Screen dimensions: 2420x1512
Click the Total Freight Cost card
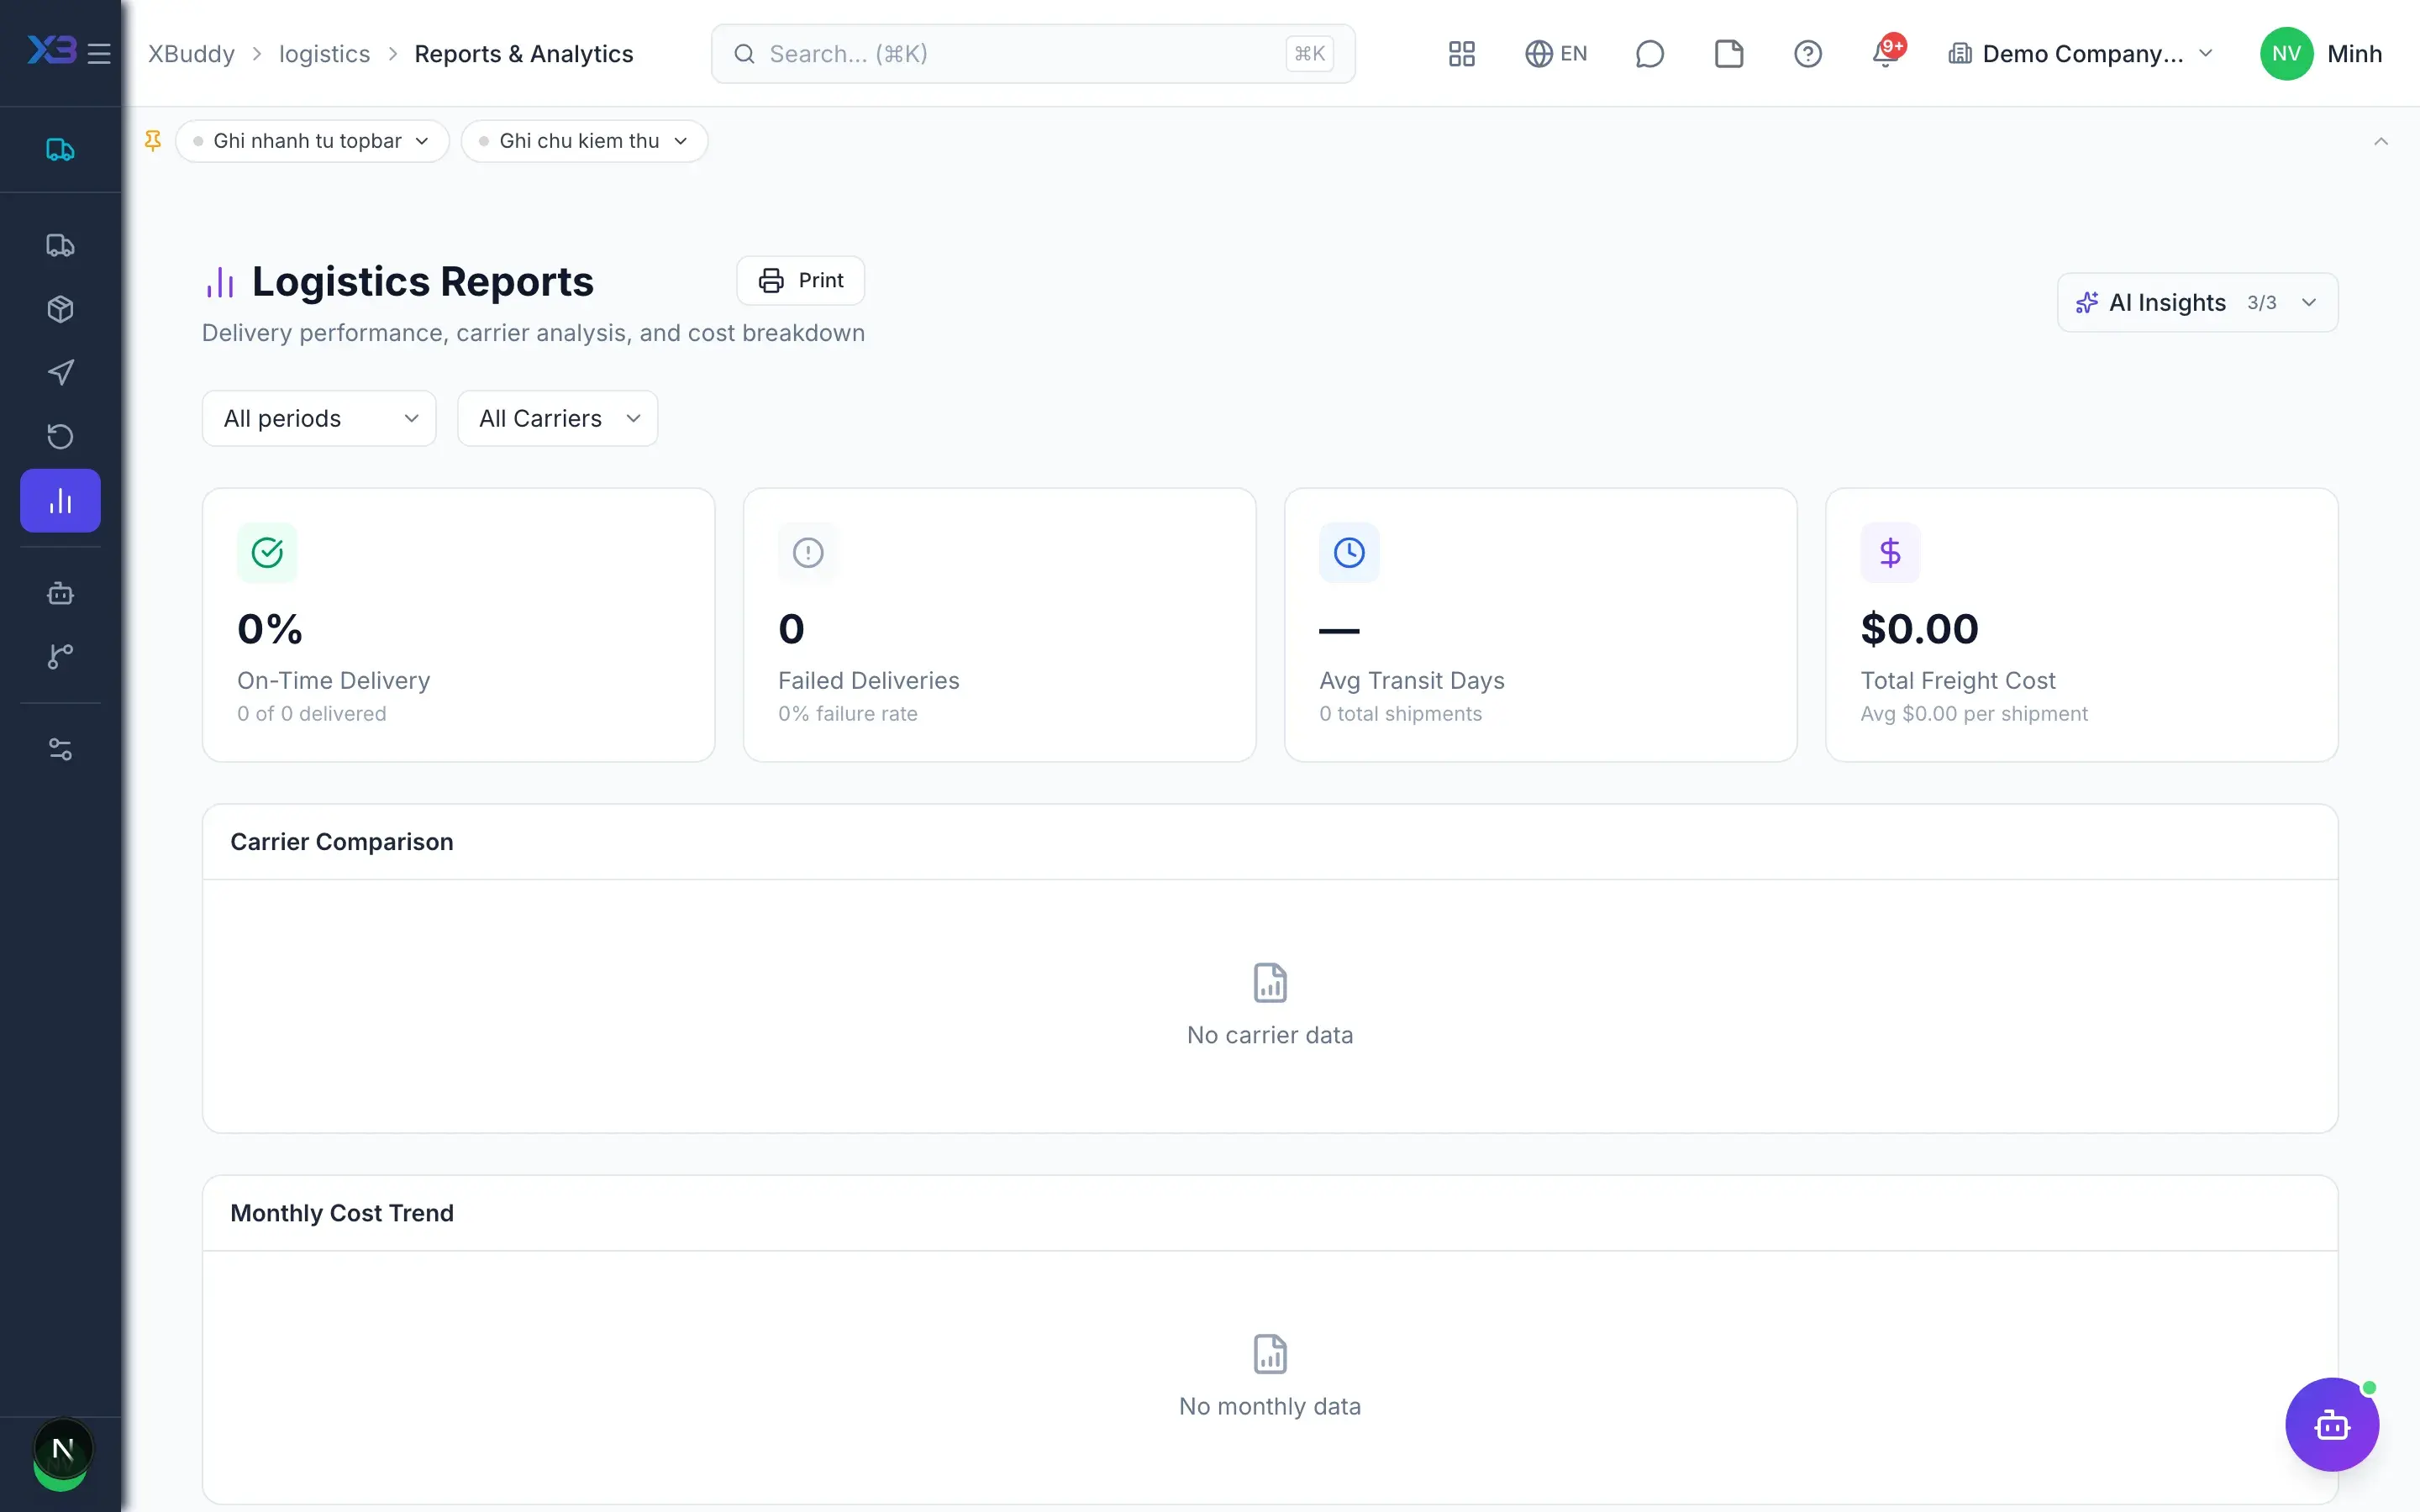2081,625
